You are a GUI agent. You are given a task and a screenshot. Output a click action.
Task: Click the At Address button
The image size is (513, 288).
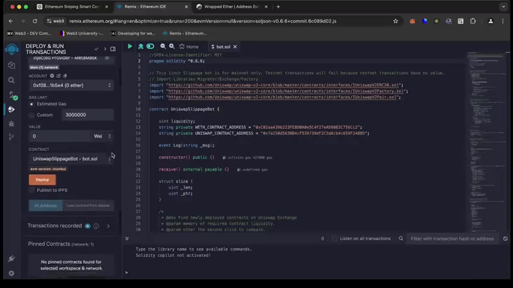click(x=45, y=206)
